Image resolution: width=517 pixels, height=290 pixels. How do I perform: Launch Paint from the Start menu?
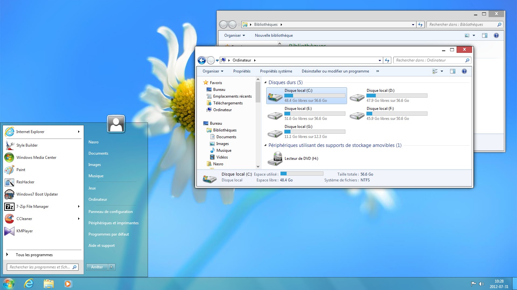43,170
